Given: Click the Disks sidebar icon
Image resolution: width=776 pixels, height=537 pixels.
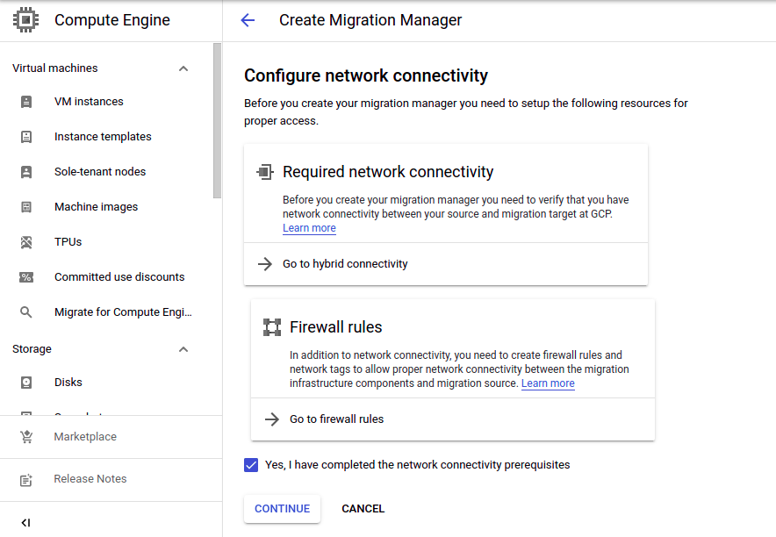Looking at the screenshot, I should pyautogui.click(x=26, y=383).
